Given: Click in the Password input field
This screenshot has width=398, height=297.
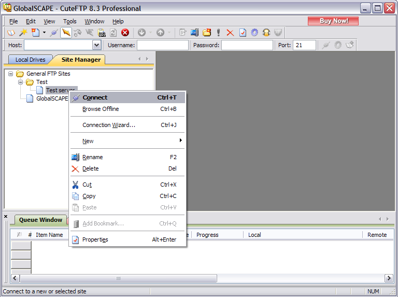Looking at the screenshot, I should (247, 45).
